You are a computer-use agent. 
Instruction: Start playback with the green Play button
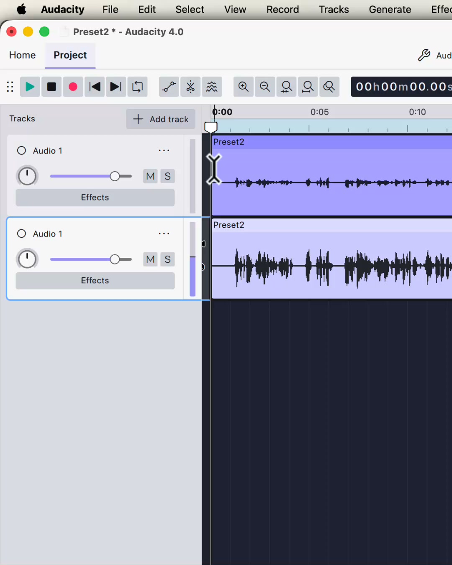[x=30, y=87]
